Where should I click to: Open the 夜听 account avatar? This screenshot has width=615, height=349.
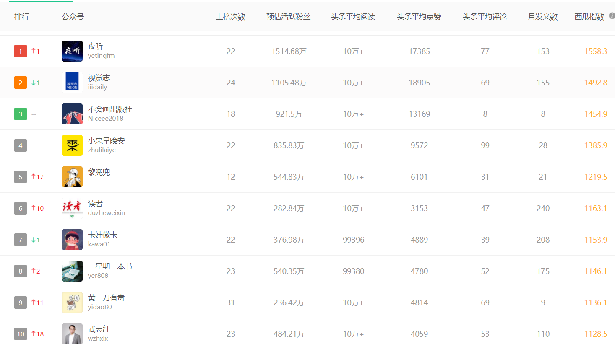tap(72, 51)
